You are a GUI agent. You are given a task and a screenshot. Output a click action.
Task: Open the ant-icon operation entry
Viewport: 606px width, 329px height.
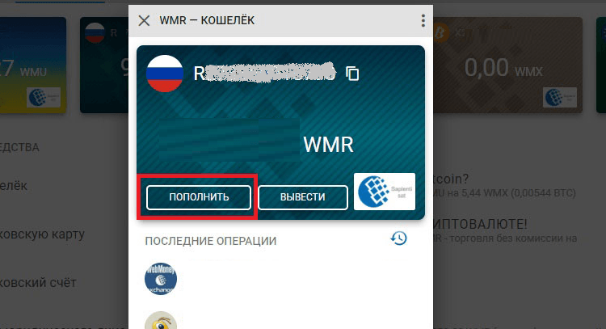point(161,321)
